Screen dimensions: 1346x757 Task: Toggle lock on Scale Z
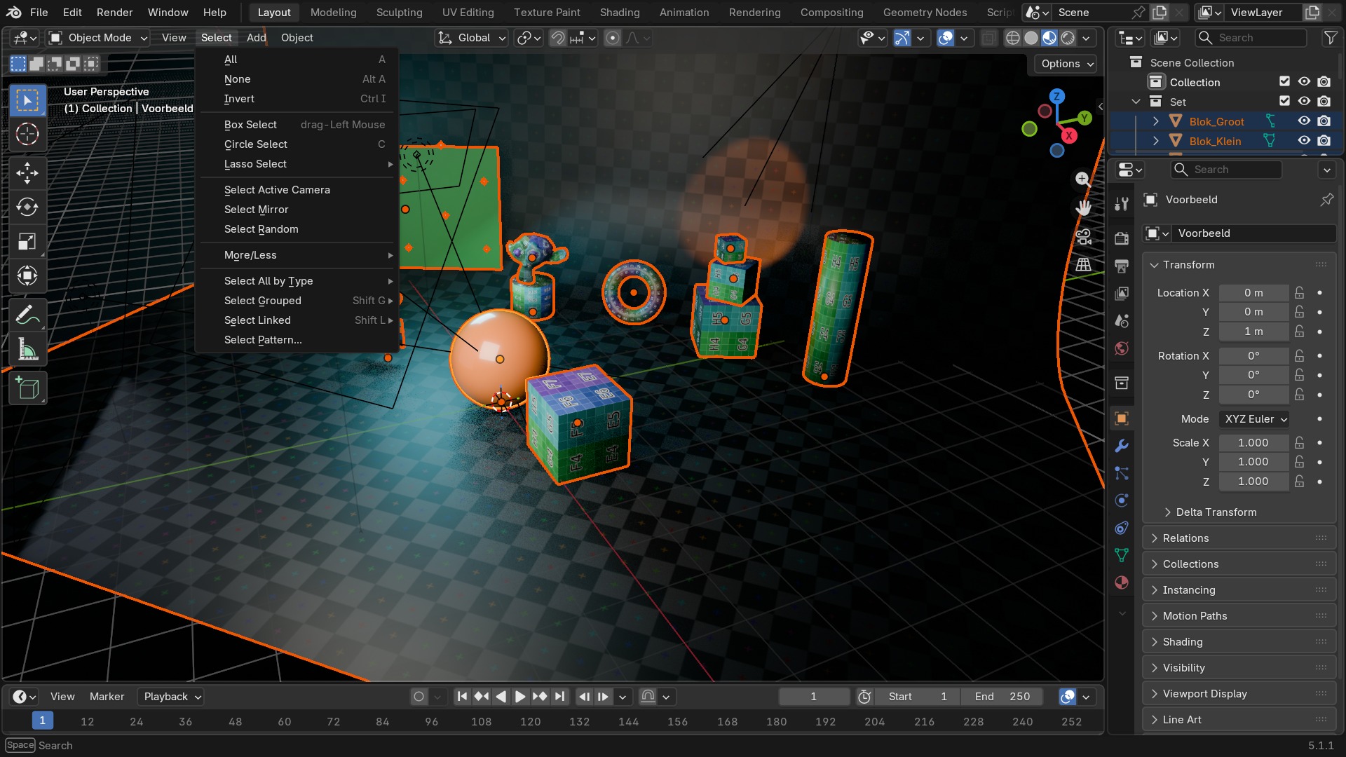coord(1299,482)
